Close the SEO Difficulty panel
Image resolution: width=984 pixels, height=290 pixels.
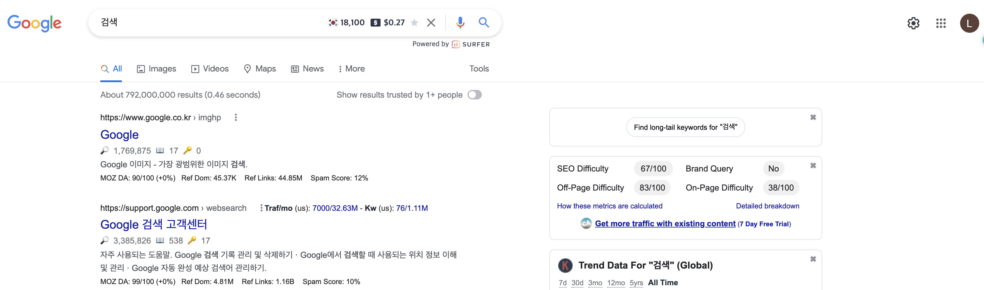(813, 165)
